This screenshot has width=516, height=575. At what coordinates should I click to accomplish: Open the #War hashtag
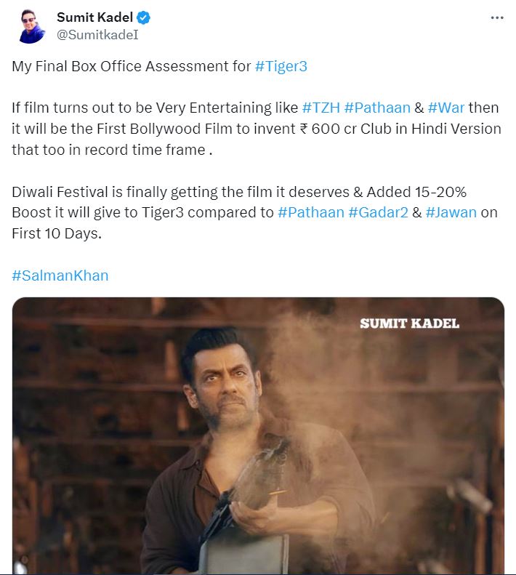[x=446, y=108]
